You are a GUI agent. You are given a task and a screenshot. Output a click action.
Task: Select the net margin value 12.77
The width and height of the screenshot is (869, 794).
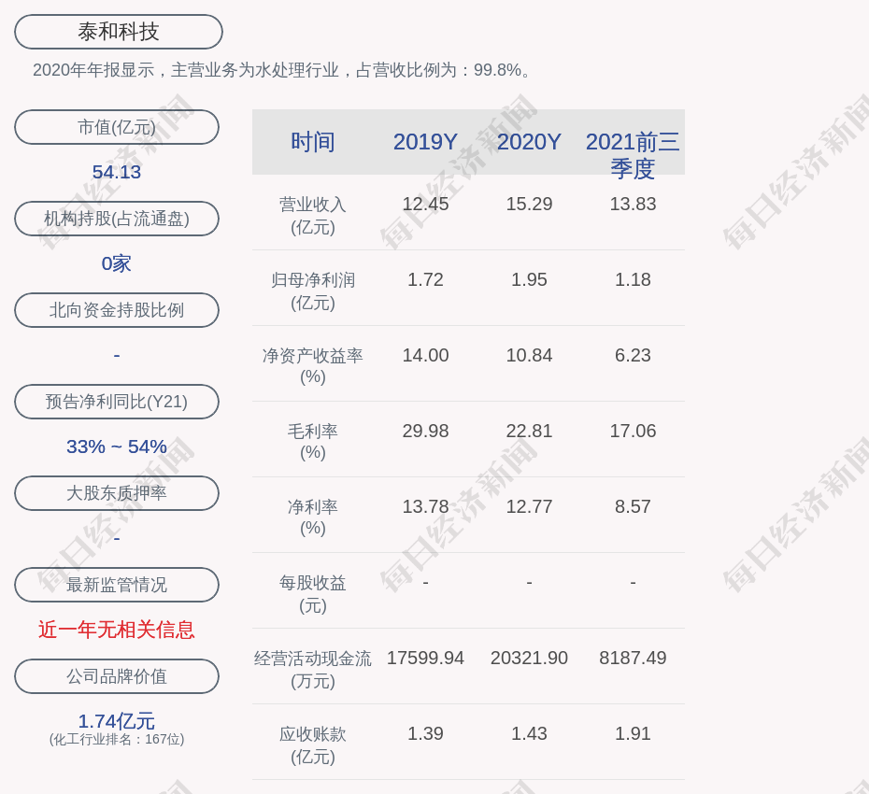(x=529, y=506)
